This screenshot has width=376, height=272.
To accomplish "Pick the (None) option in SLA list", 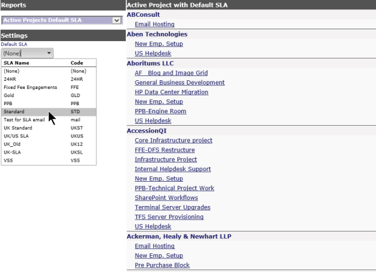I will tap(49, 71).
